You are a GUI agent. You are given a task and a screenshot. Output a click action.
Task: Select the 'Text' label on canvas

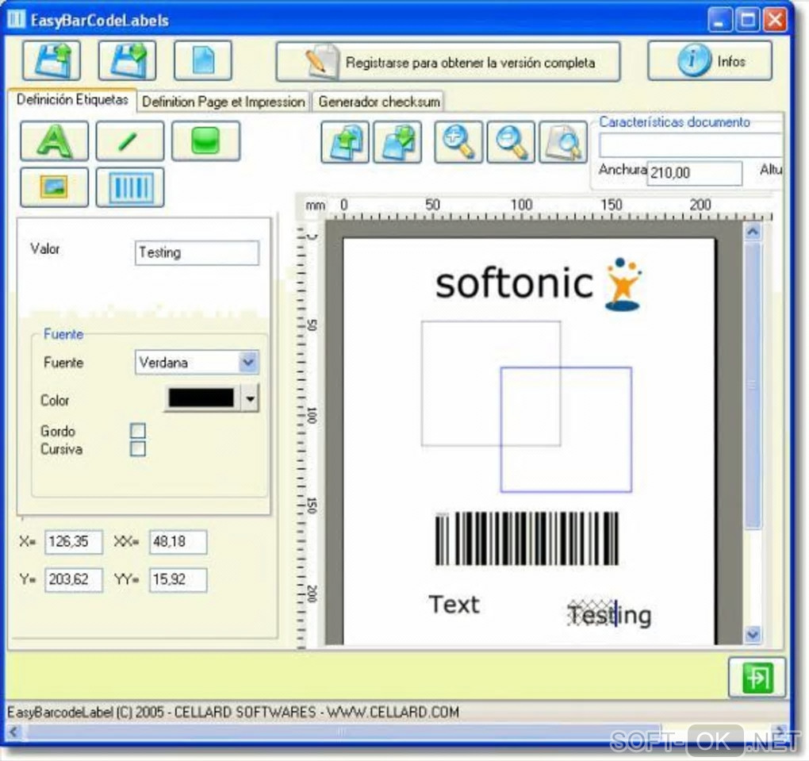click(x=454, y=605)
